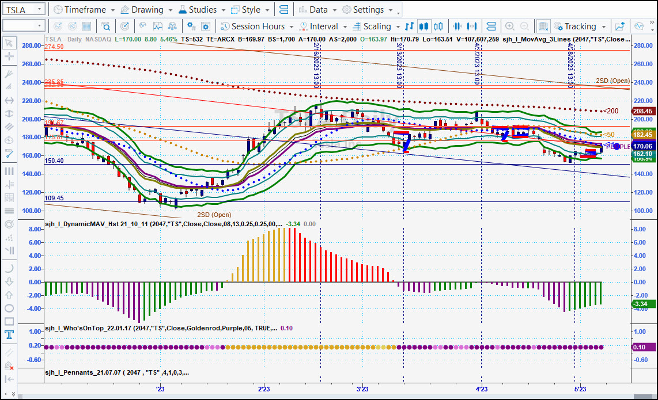Select the pointer arrow tool
Image resolution: width=658 pixels, height=400 pixels.
(9, 43)
